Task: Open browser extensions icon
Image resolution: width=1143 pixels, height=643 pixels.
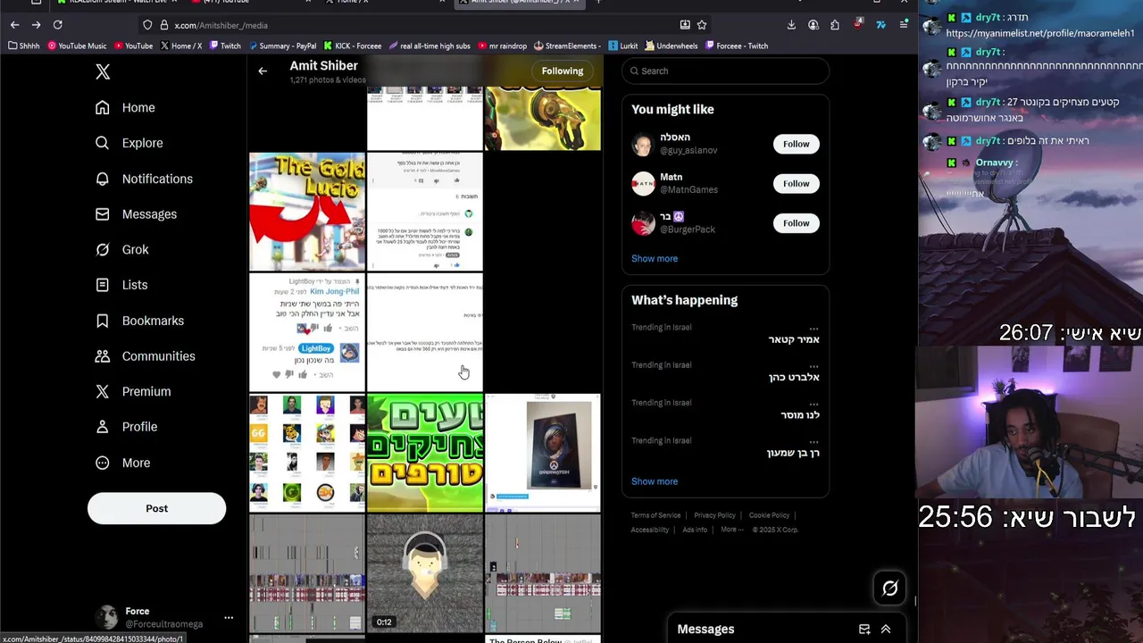Action: pos(835,25)
